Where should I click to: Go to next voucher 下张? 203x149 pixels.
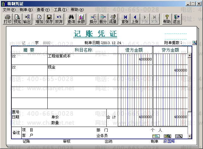click(x=145, y=19)
